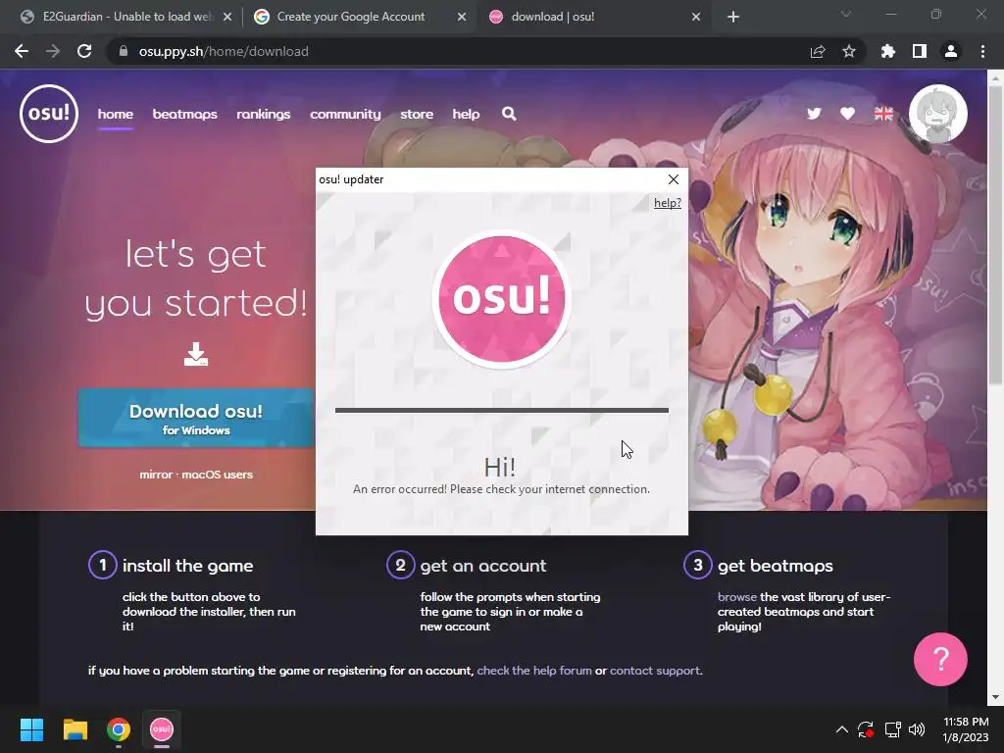Select osu! updater taskbar icon
The width and height of the screenshot is (1004, 753).
pos(162,729)
